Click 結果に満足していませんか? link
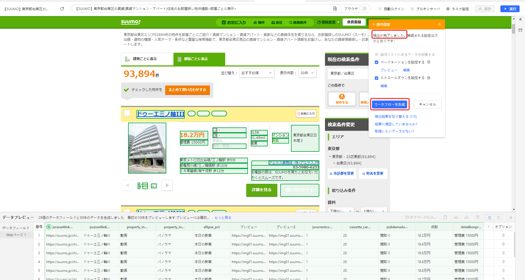525x280 pixels. click(x=396, y=124)
